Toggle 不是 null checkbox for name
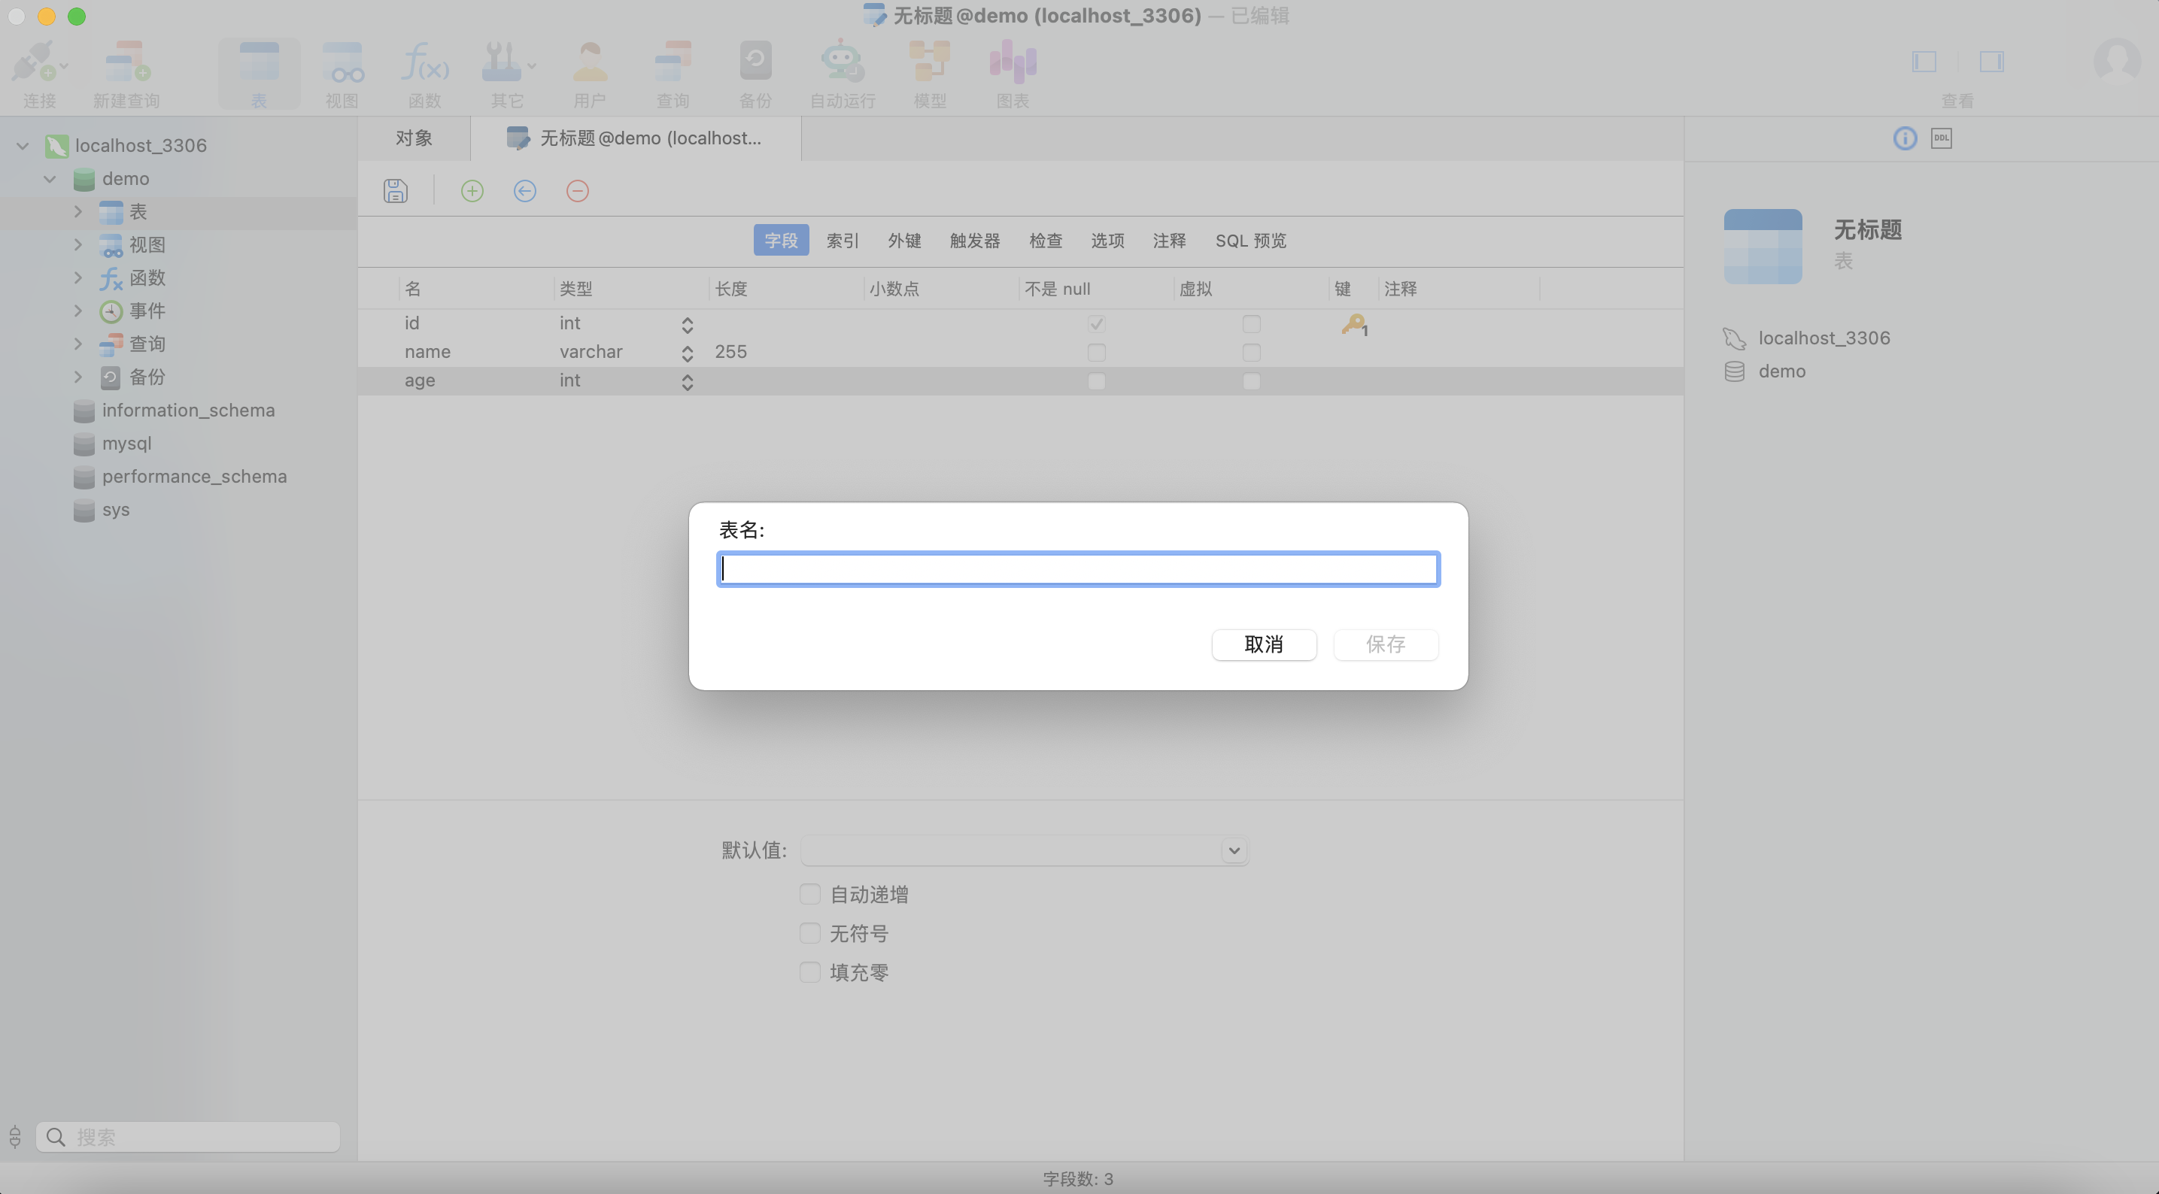The width and height of the screenshot is (2159, 1194). coord(1096,352)
